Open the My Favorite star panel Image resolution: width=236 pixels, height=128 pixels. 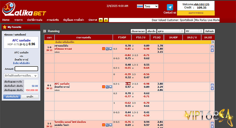[21, 27]
